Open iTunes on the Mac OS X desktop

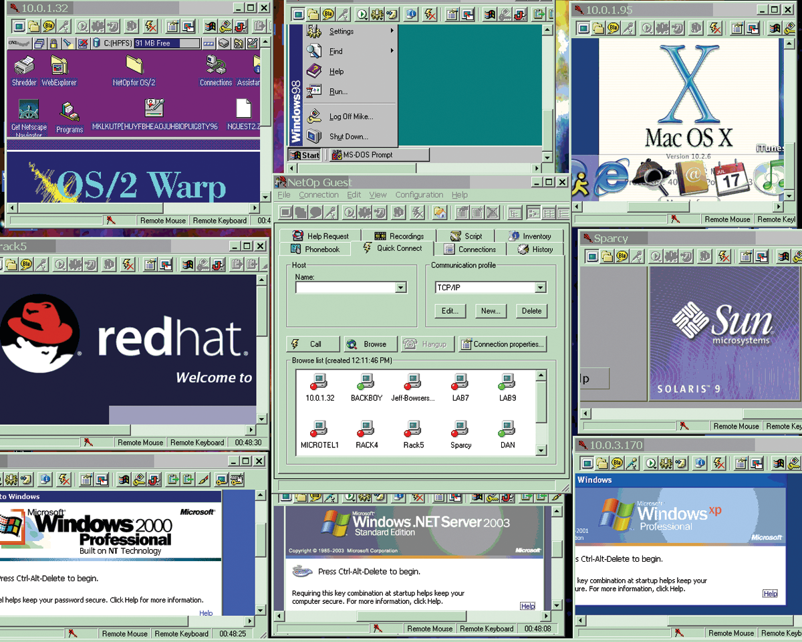click(x=771, y=177)
